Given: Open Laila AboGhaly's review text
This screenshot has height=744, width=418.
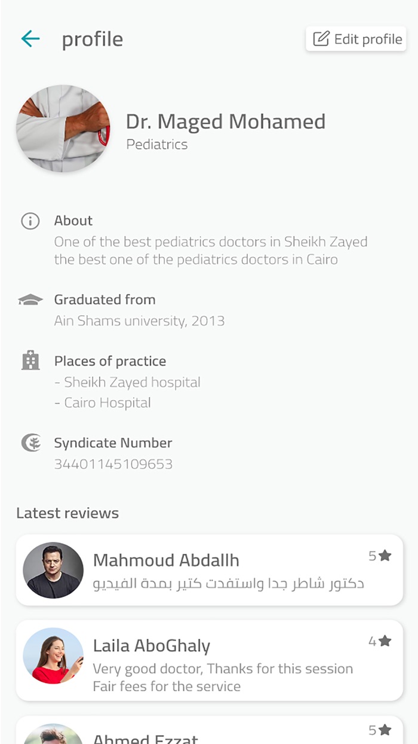Looking at the screenshot, I should coord(223,677).
